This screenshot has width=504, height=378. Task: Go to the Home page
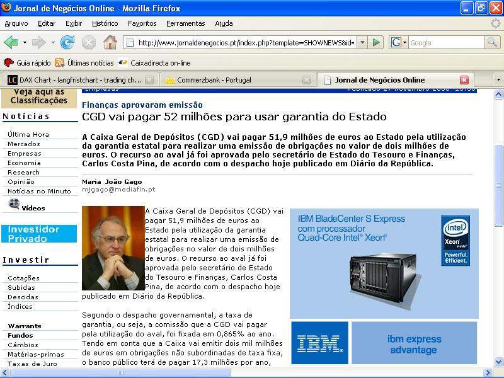110,42
